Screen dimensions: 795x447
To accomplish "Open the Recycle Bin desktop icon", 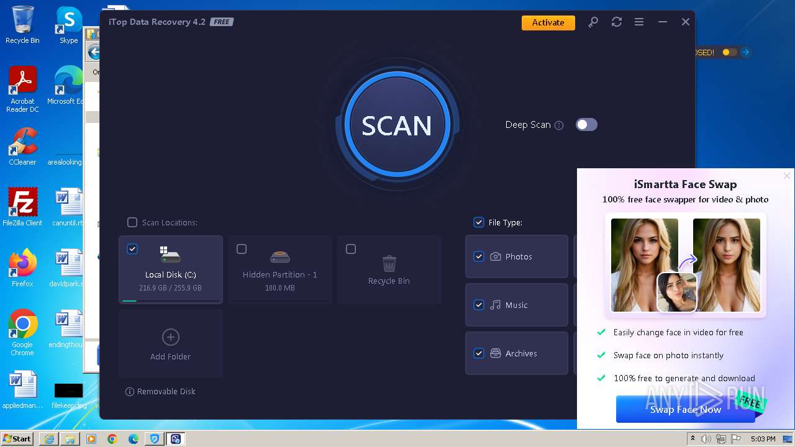I will 22,25.
